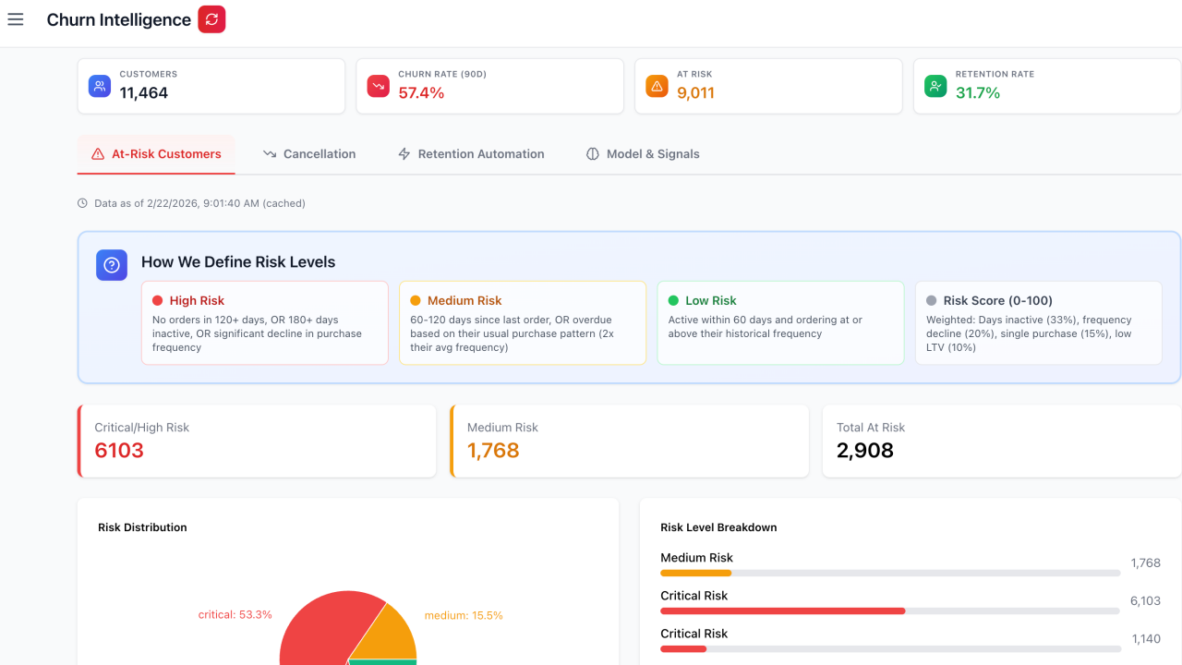Open the hamburger navigation menu

tap(15, 18)
